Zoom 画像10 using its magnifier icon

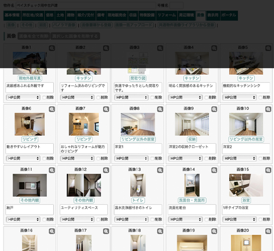pyautogui.click(x=268, y=109)
